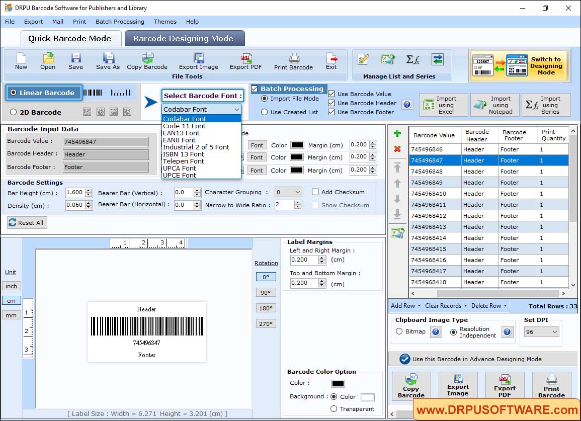Choose ISBN 13 Font from the list
The width and height of the screenshot is (581, 421).
click(202, 154)
